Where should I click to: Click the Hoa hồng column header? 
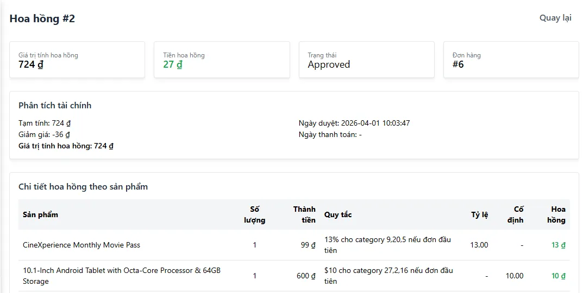pyautogui.click(x=556, y=215)
